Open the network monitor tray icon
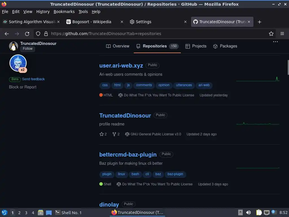289x217 pixels. click(x=267, y=213)
